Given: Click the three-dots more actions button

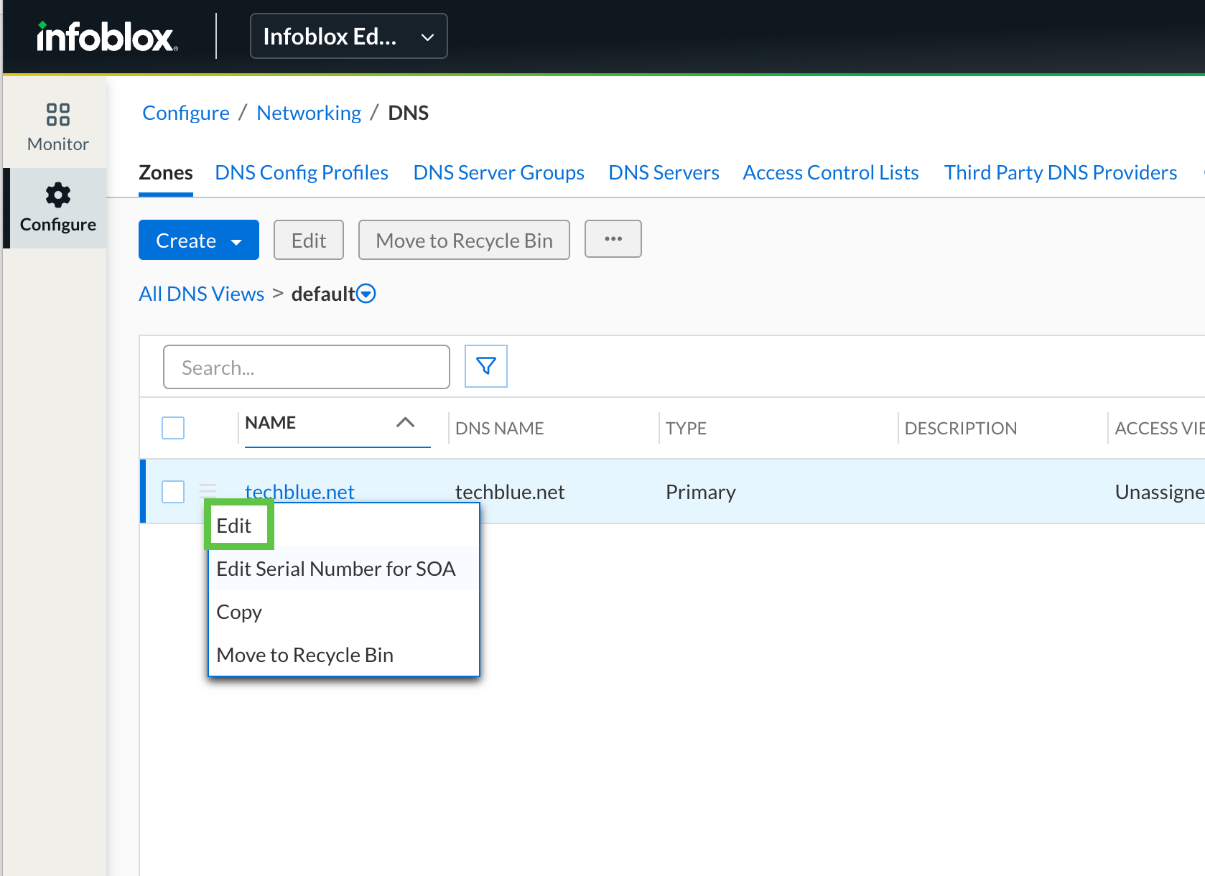Looking at the screenshot, I should tap(613, 239).
